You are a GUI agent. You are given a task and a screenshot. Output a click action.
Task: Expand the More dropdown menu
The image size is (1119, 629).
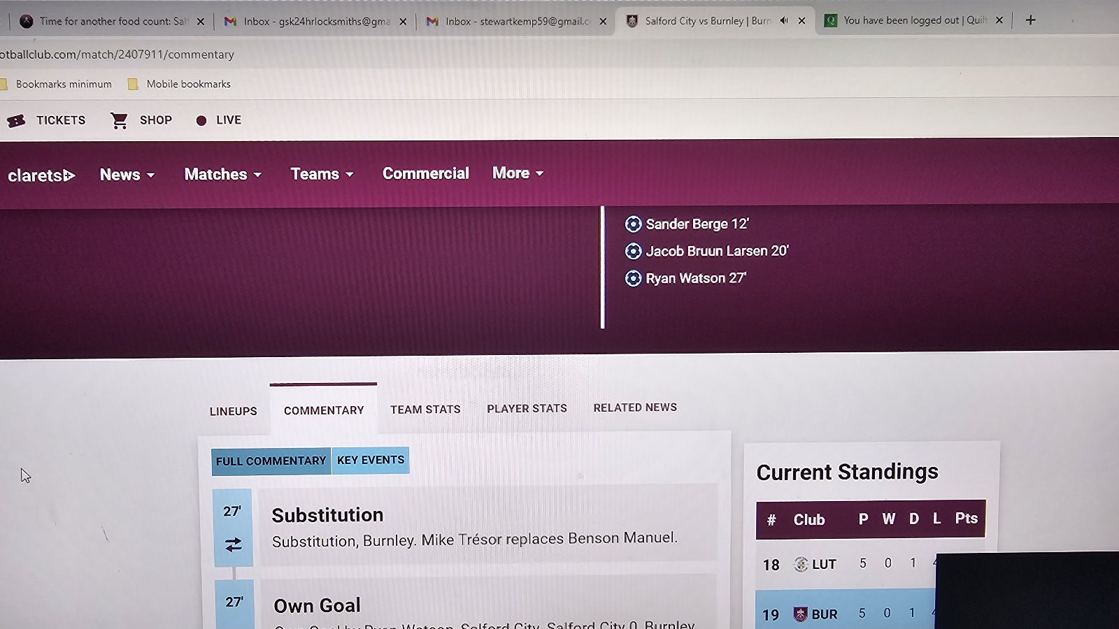point(518,173)
